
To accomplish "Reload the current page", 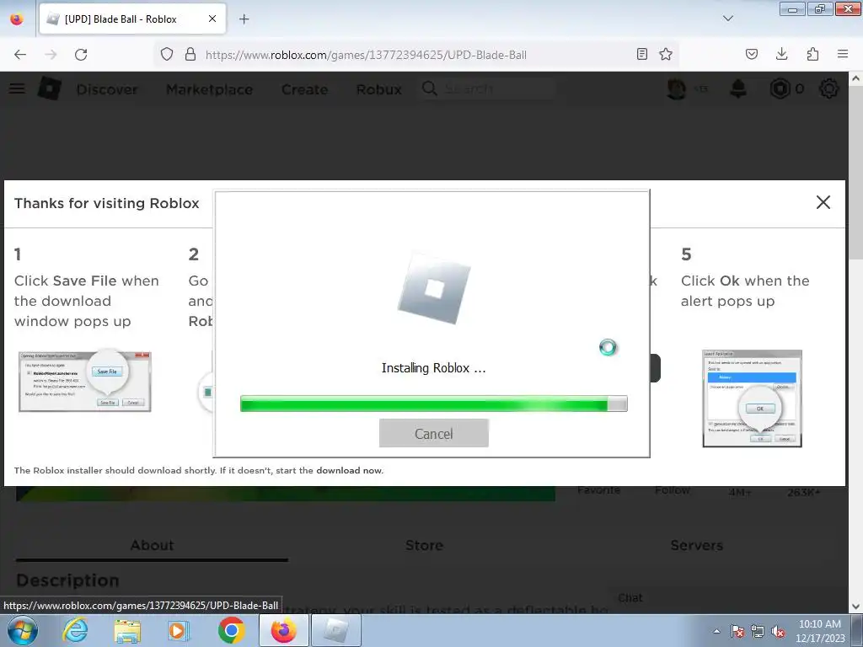I will (81, 55).
